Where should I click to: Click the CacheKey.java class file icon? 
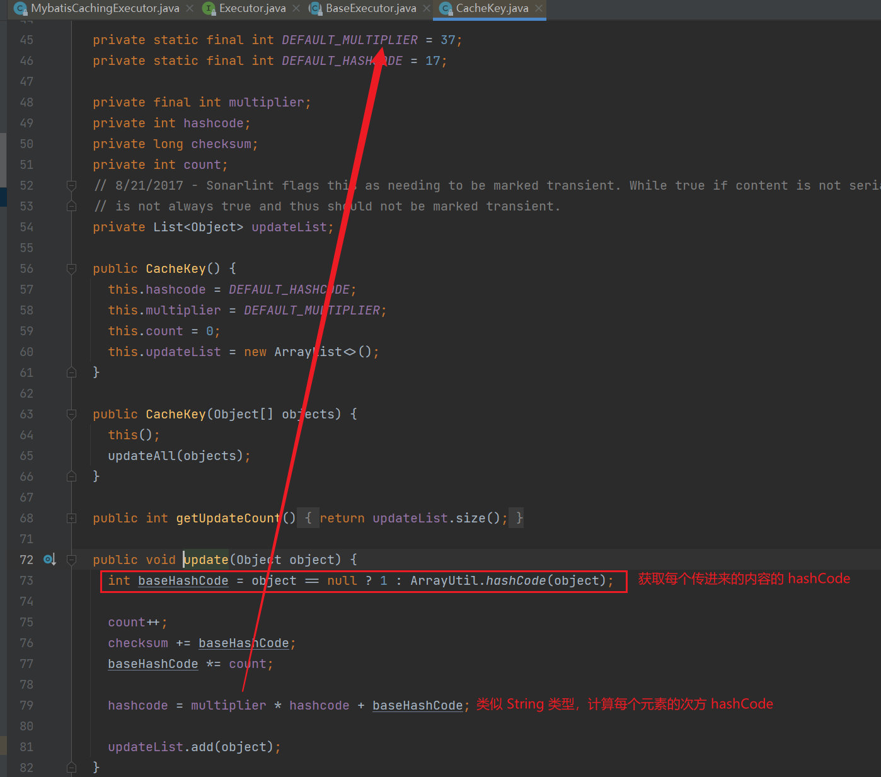[x=446, y=9]
